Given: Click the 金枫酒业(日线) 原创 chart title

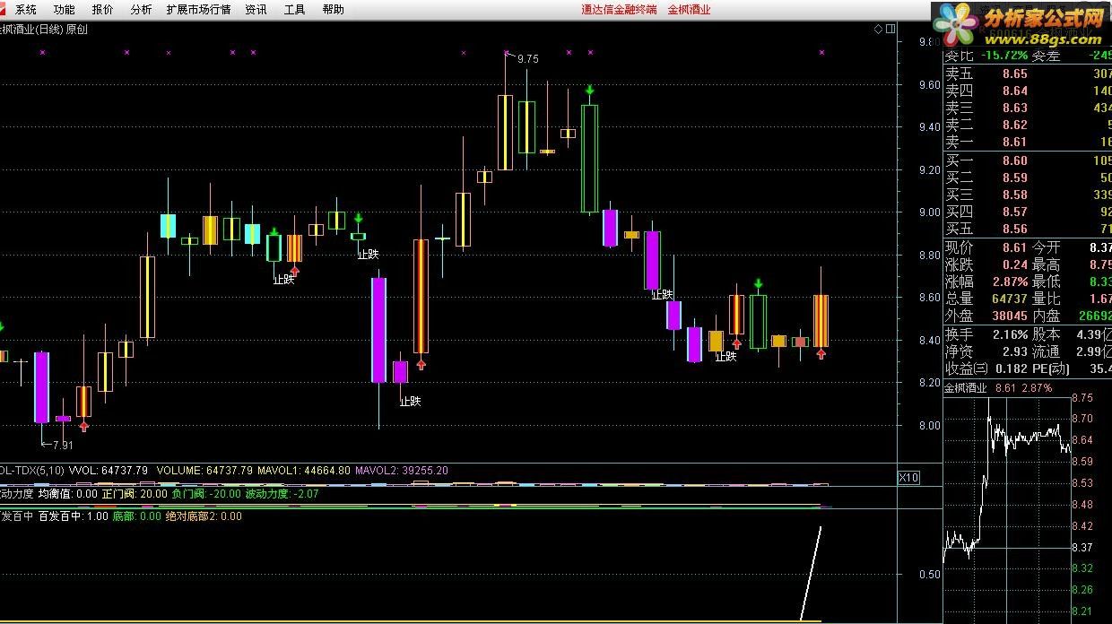Looking at the screenshot, I should (44, 29).
